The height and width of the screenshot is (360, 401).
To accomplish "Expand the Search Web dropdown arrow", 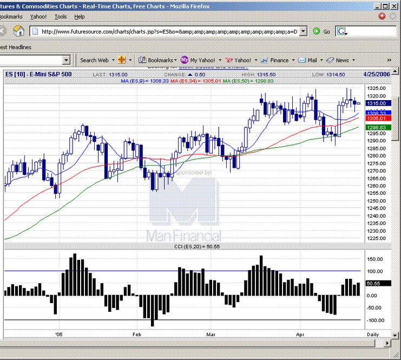I will point(113,60).
